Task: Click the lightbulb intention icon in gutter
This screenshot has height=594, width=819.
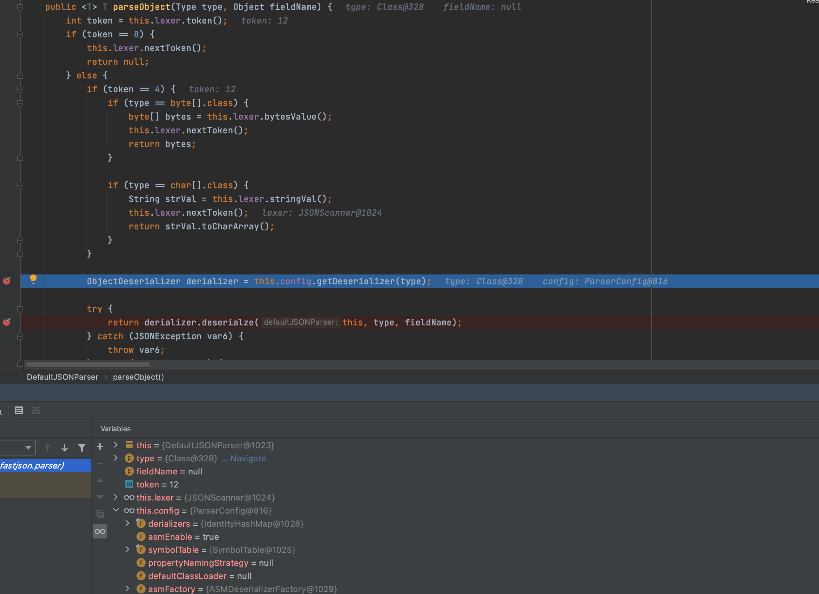Action: click(33, 279)
